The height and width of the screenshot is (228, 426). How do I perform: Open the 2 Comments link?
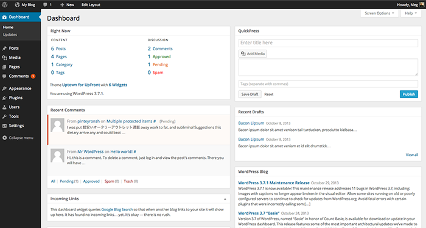(x=160, y=49)
